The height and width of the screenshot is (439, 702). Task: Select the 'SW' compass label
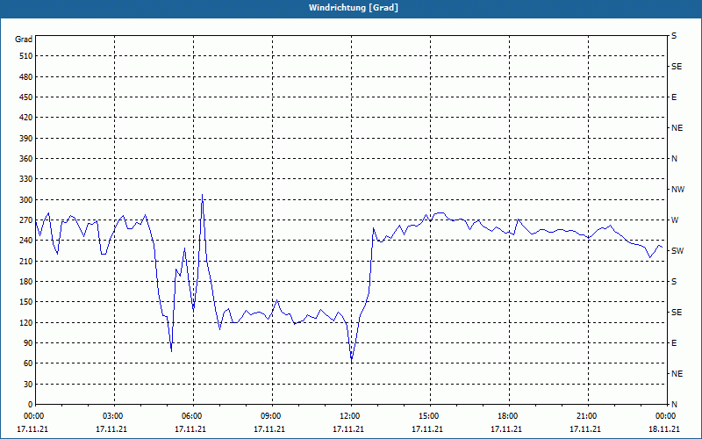click(x=677, y=251)
